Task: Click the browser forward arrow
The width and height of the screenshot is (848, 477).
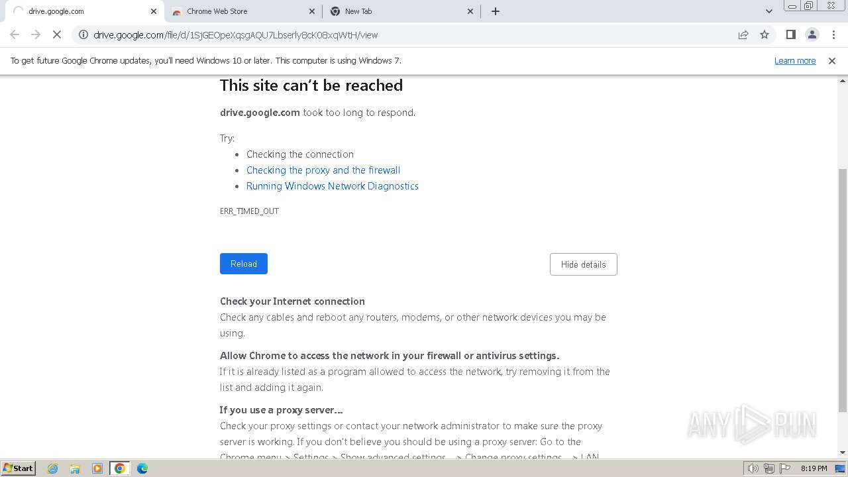Action: tap(36, 34)
